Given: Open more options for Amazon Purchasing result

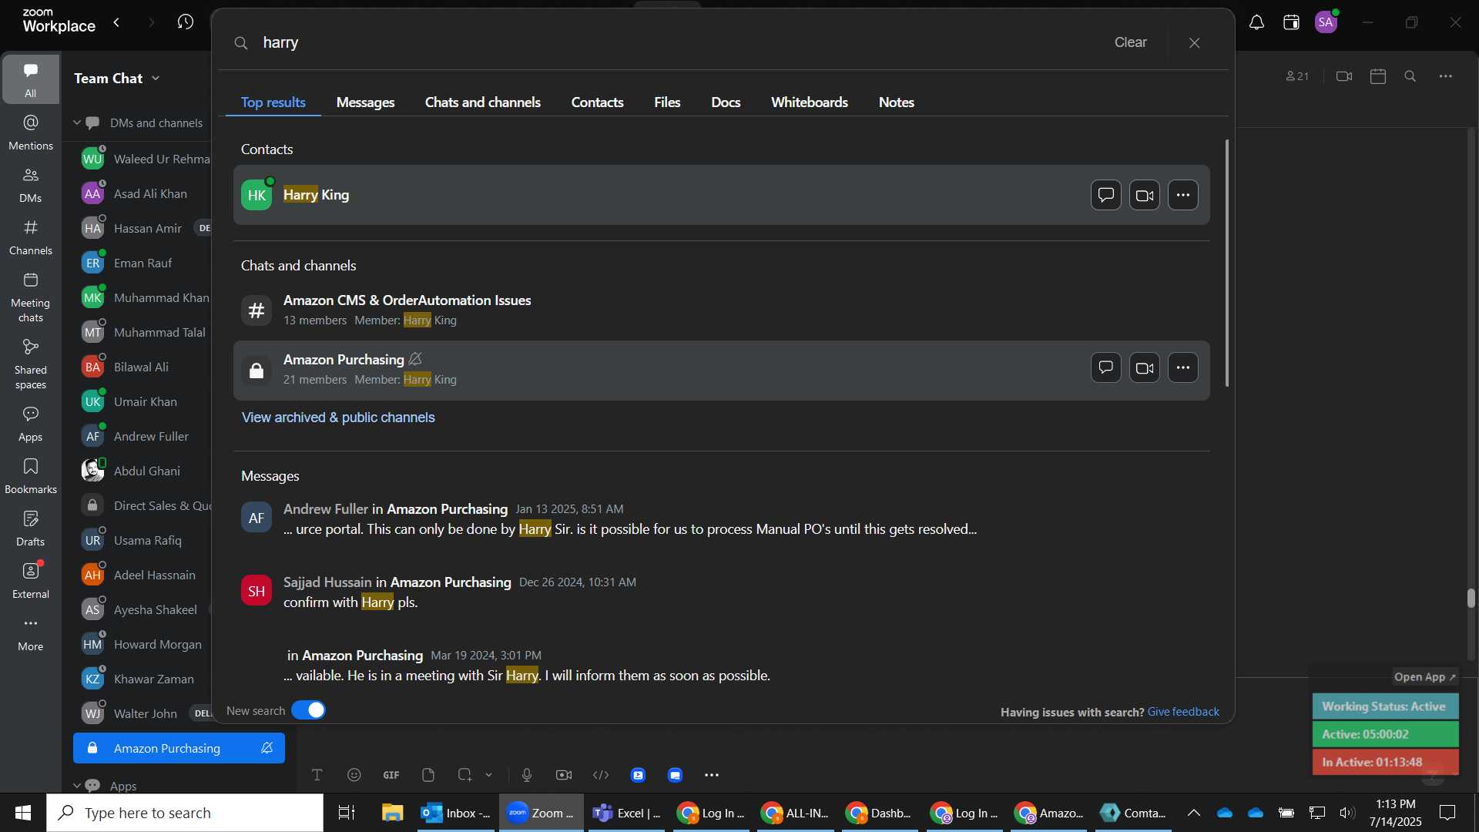Looking at the screenshot, I should pyautogui.click(x=1182, y=367).
